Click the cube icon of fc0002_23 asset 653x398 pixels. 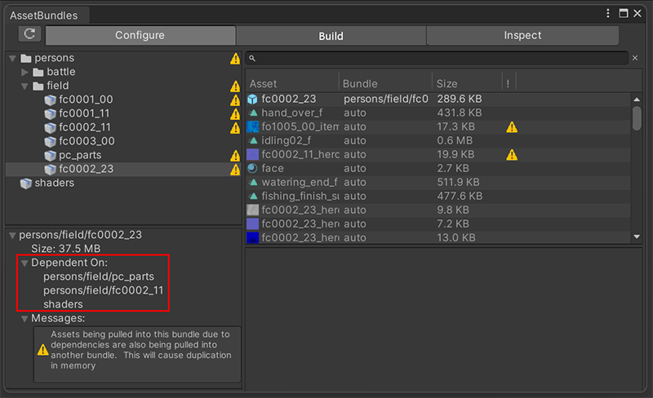253,99
